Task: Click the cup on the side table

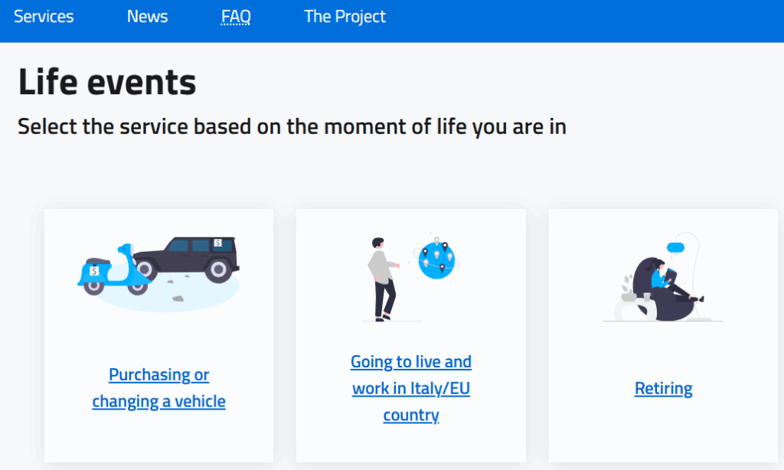Action: (647, 296)
